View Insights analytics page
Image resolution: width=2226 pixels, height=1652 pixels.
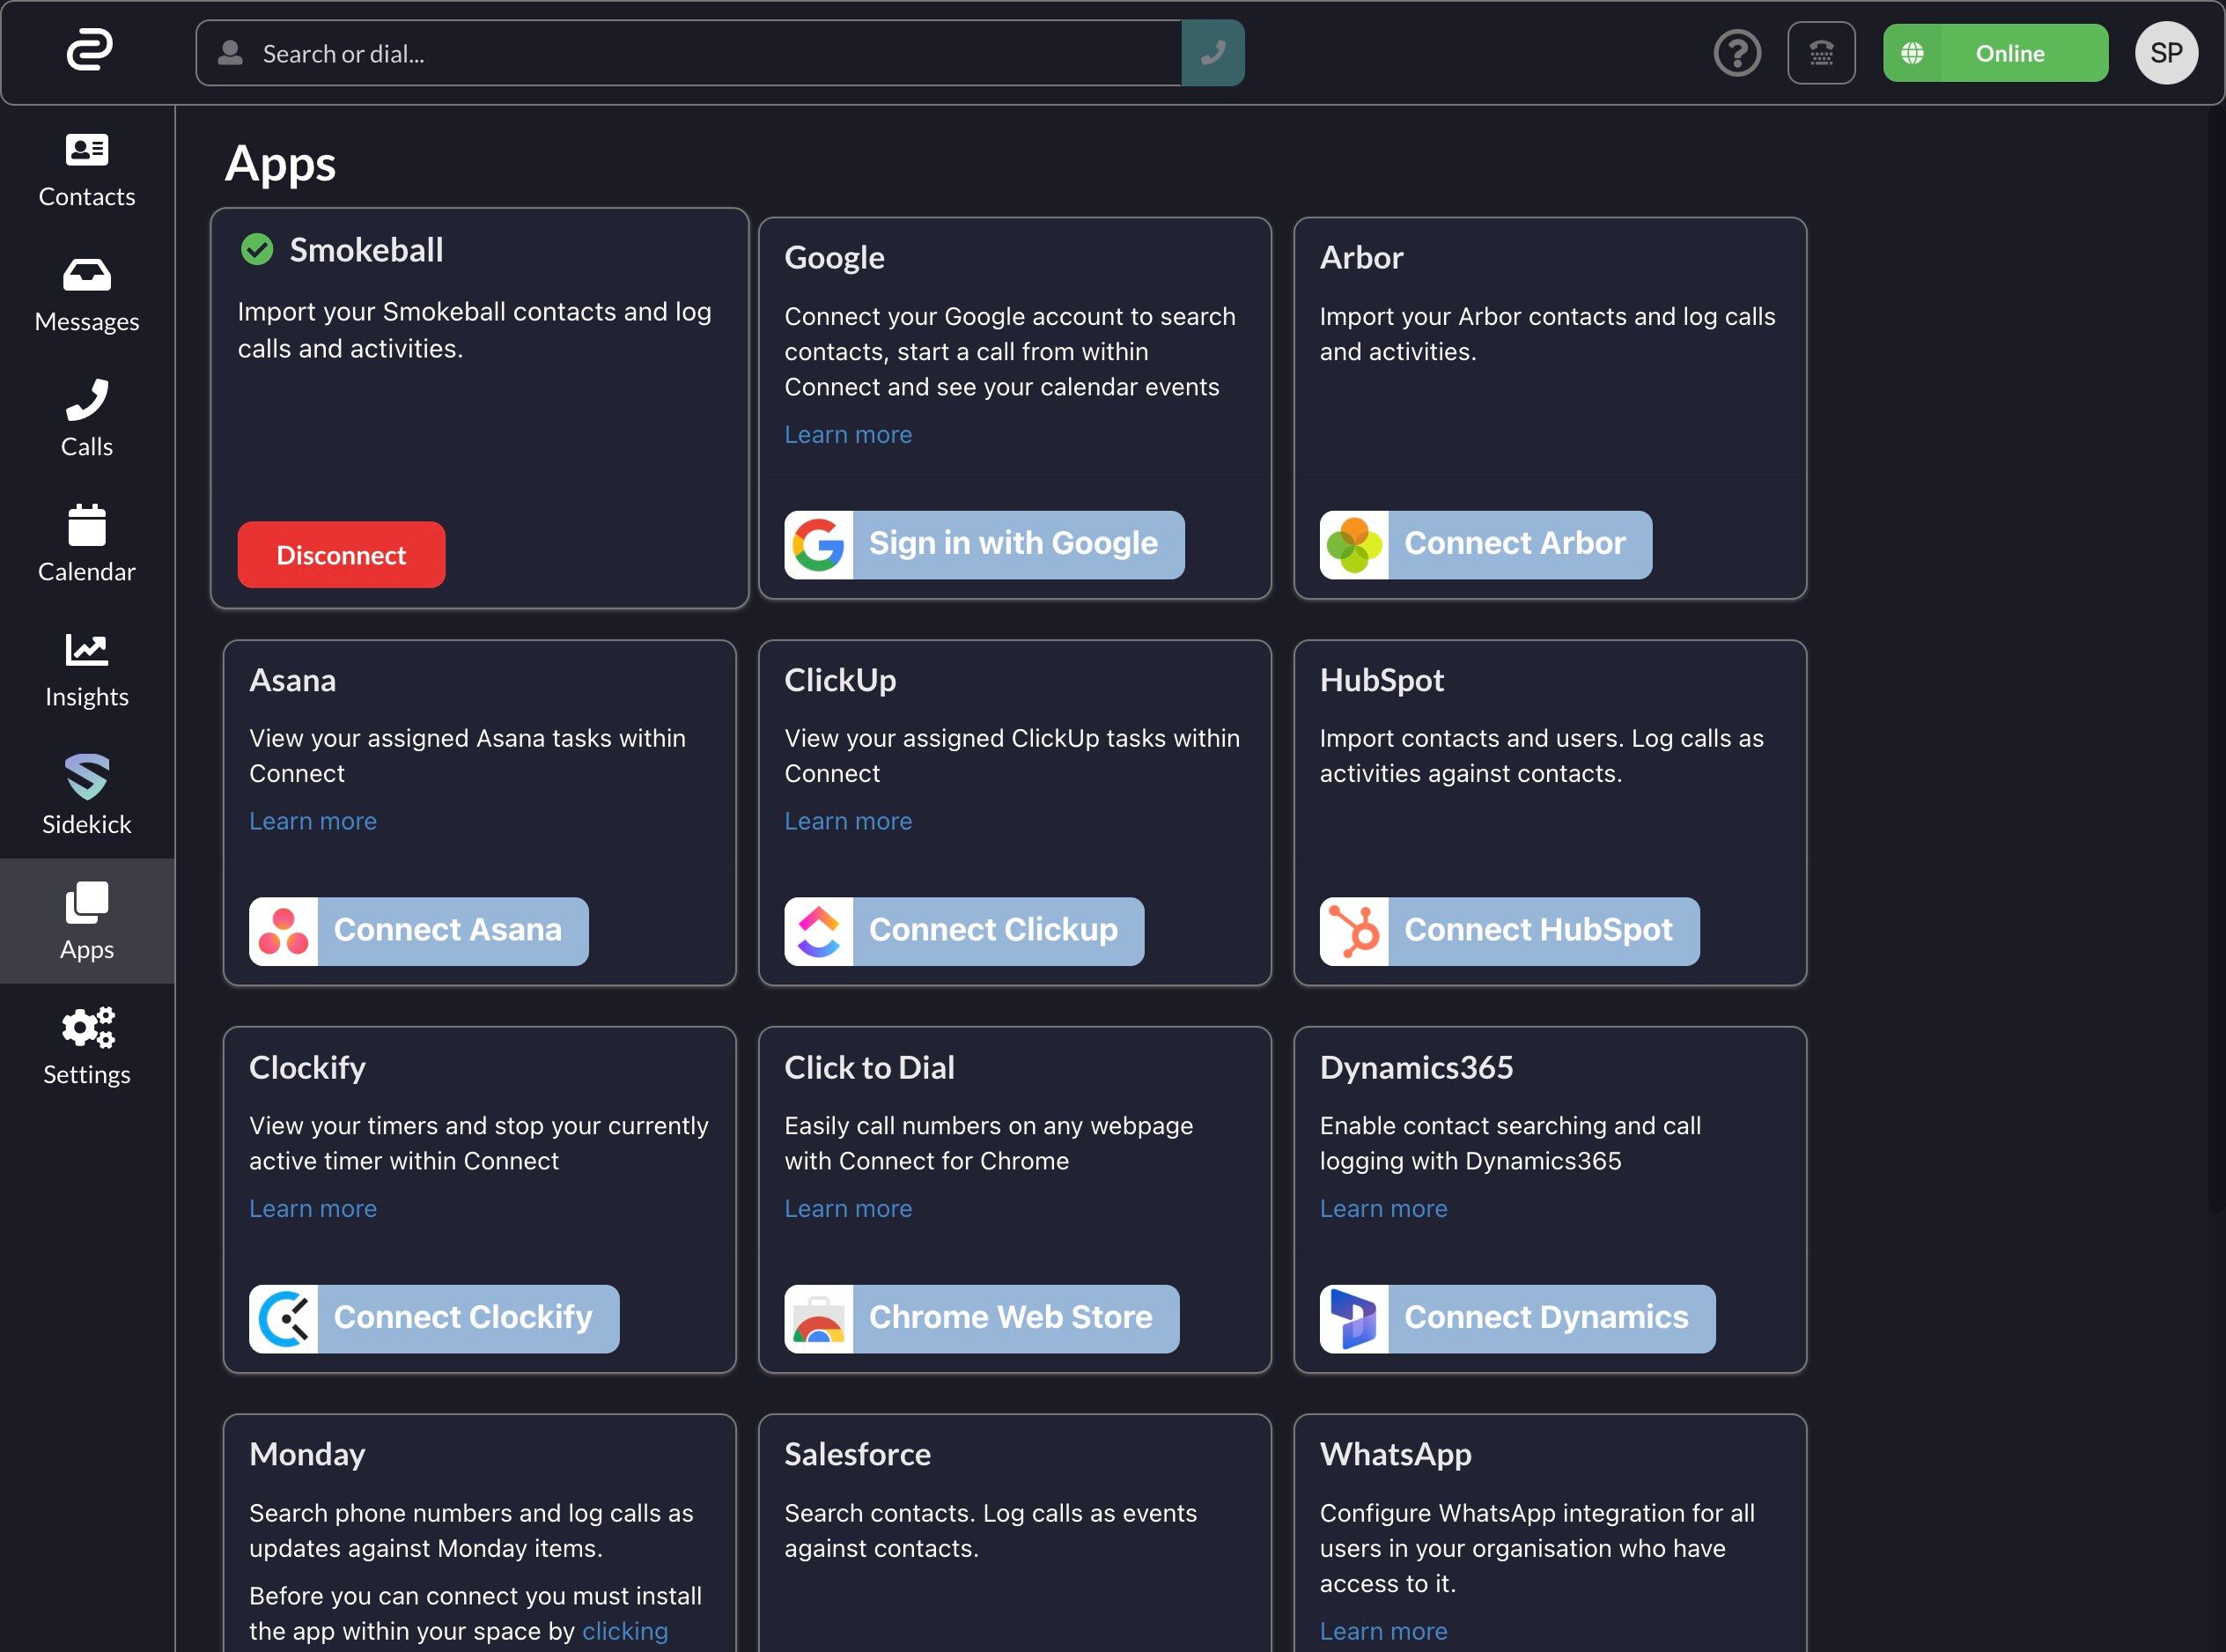coord(87,670)
